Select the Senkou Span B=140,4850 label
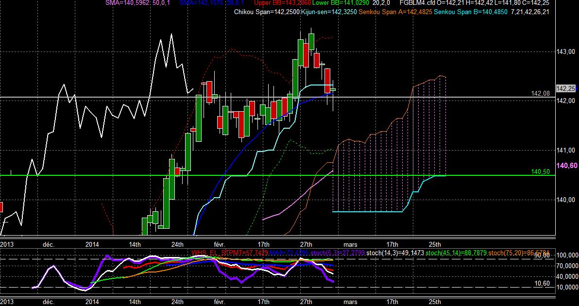 [x=470, y=12]
